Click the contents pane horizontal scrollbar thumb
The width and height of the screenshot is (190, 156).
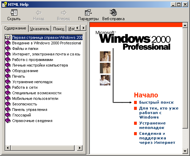click(42, 148)
